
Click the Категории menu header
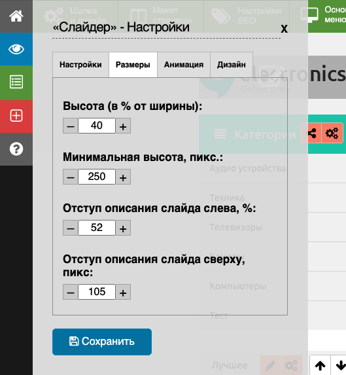point(266,135)
